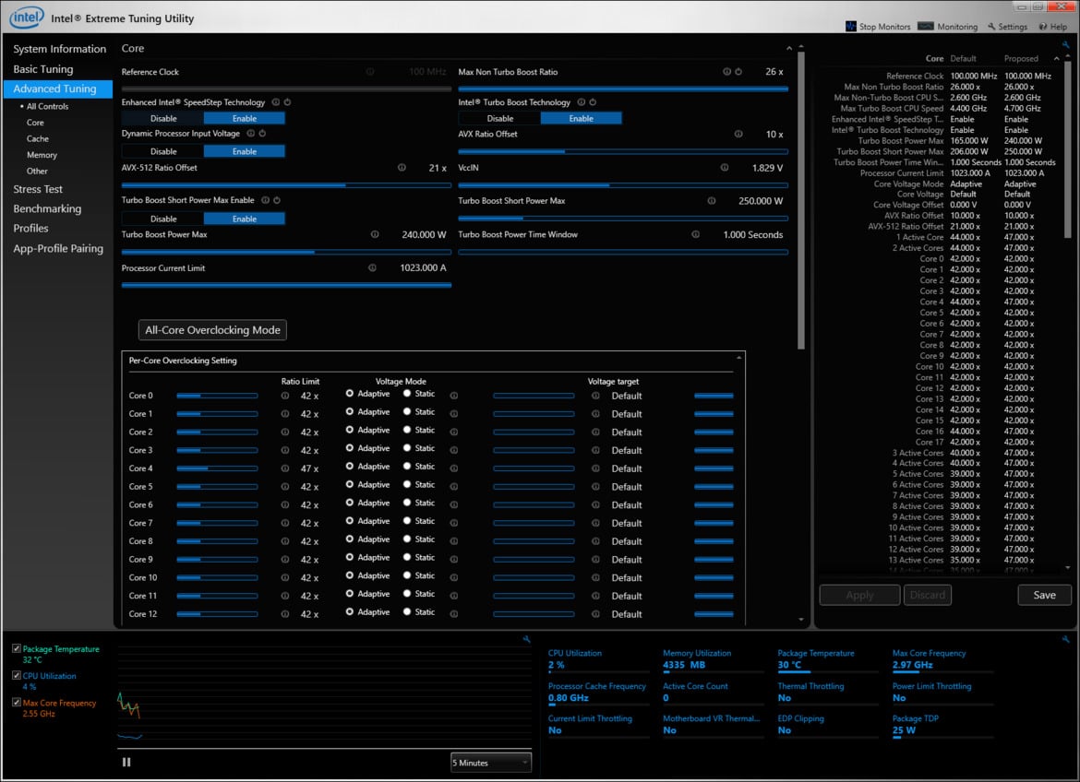Open the 5 Minutes time range dropdown

click(490, 763)
